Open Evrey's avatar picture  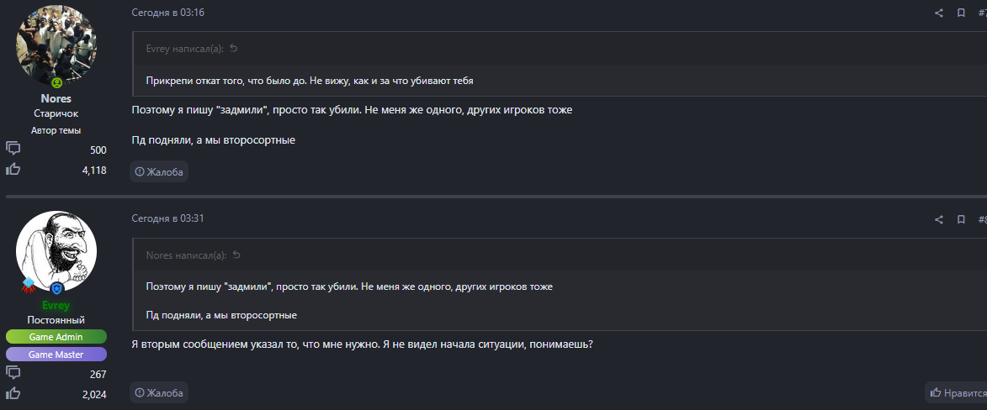[56, 250]
